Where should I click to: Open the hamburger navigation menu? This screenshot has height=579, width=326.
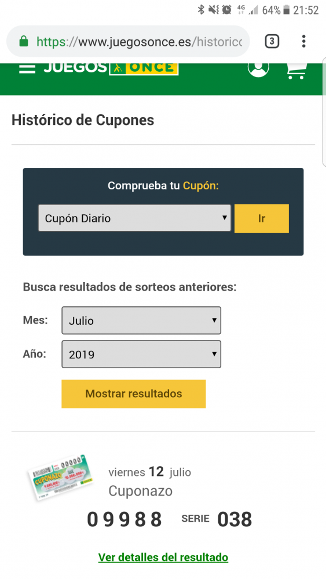tap(27, 68)
